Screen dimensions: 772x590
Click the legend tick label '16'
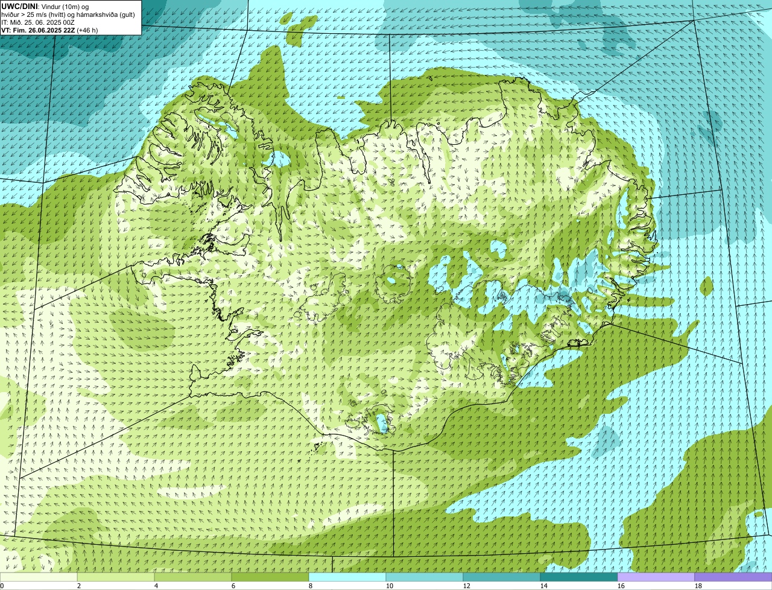[x=621, y=586]
